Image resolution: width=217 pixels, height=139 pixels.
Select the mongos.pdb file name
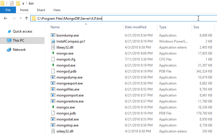pos(66,113)
